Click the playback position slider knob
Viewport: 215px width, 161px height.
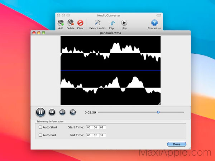coord(158,112)
